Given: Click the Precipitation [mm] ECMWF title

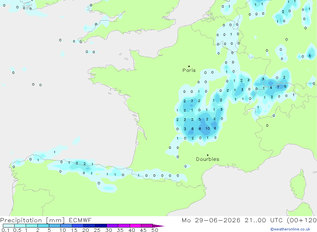Looking at the screenshot, I should coord(46,220).
